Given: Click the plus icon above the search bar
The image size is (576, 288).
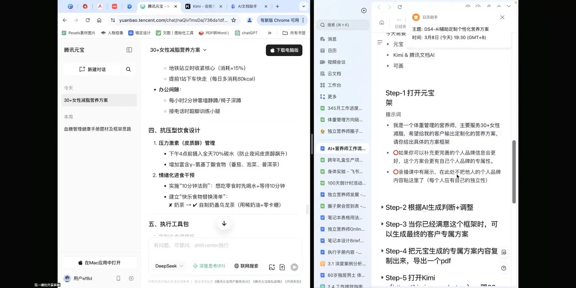Looking at the screenshot, I should click(x=364, y=10).
